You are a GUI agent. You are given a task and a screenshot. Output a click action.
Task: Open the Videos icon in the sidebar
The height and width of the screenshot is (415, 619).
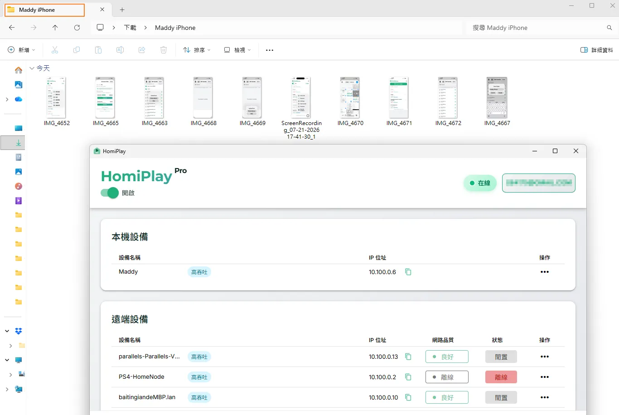click(19, 201)
